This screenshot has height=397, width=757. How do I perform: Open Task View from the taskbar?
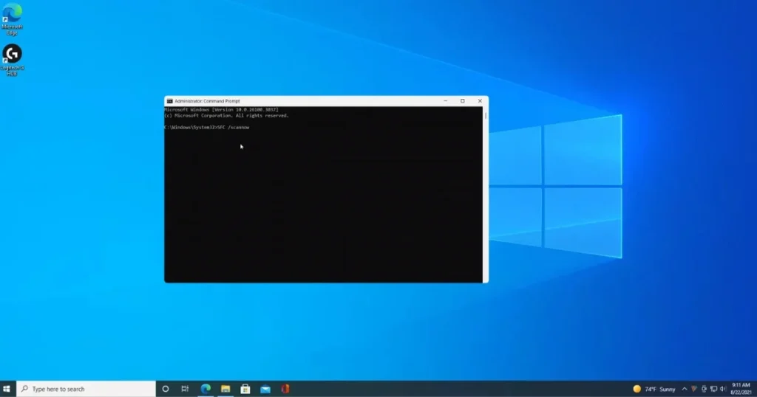(x=185, y=389)
